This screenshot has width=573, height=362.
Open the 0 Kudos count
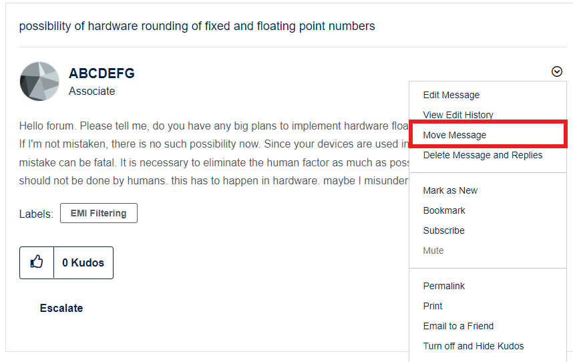[x=83, y=262]
